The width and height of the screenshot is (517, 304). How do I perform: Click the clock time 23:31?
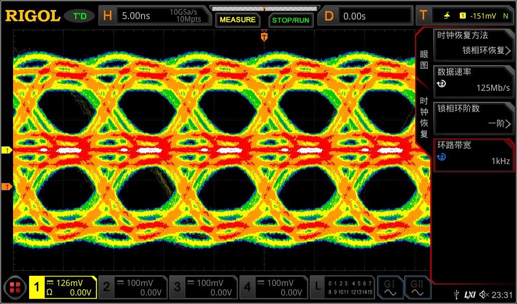(502, 295)
